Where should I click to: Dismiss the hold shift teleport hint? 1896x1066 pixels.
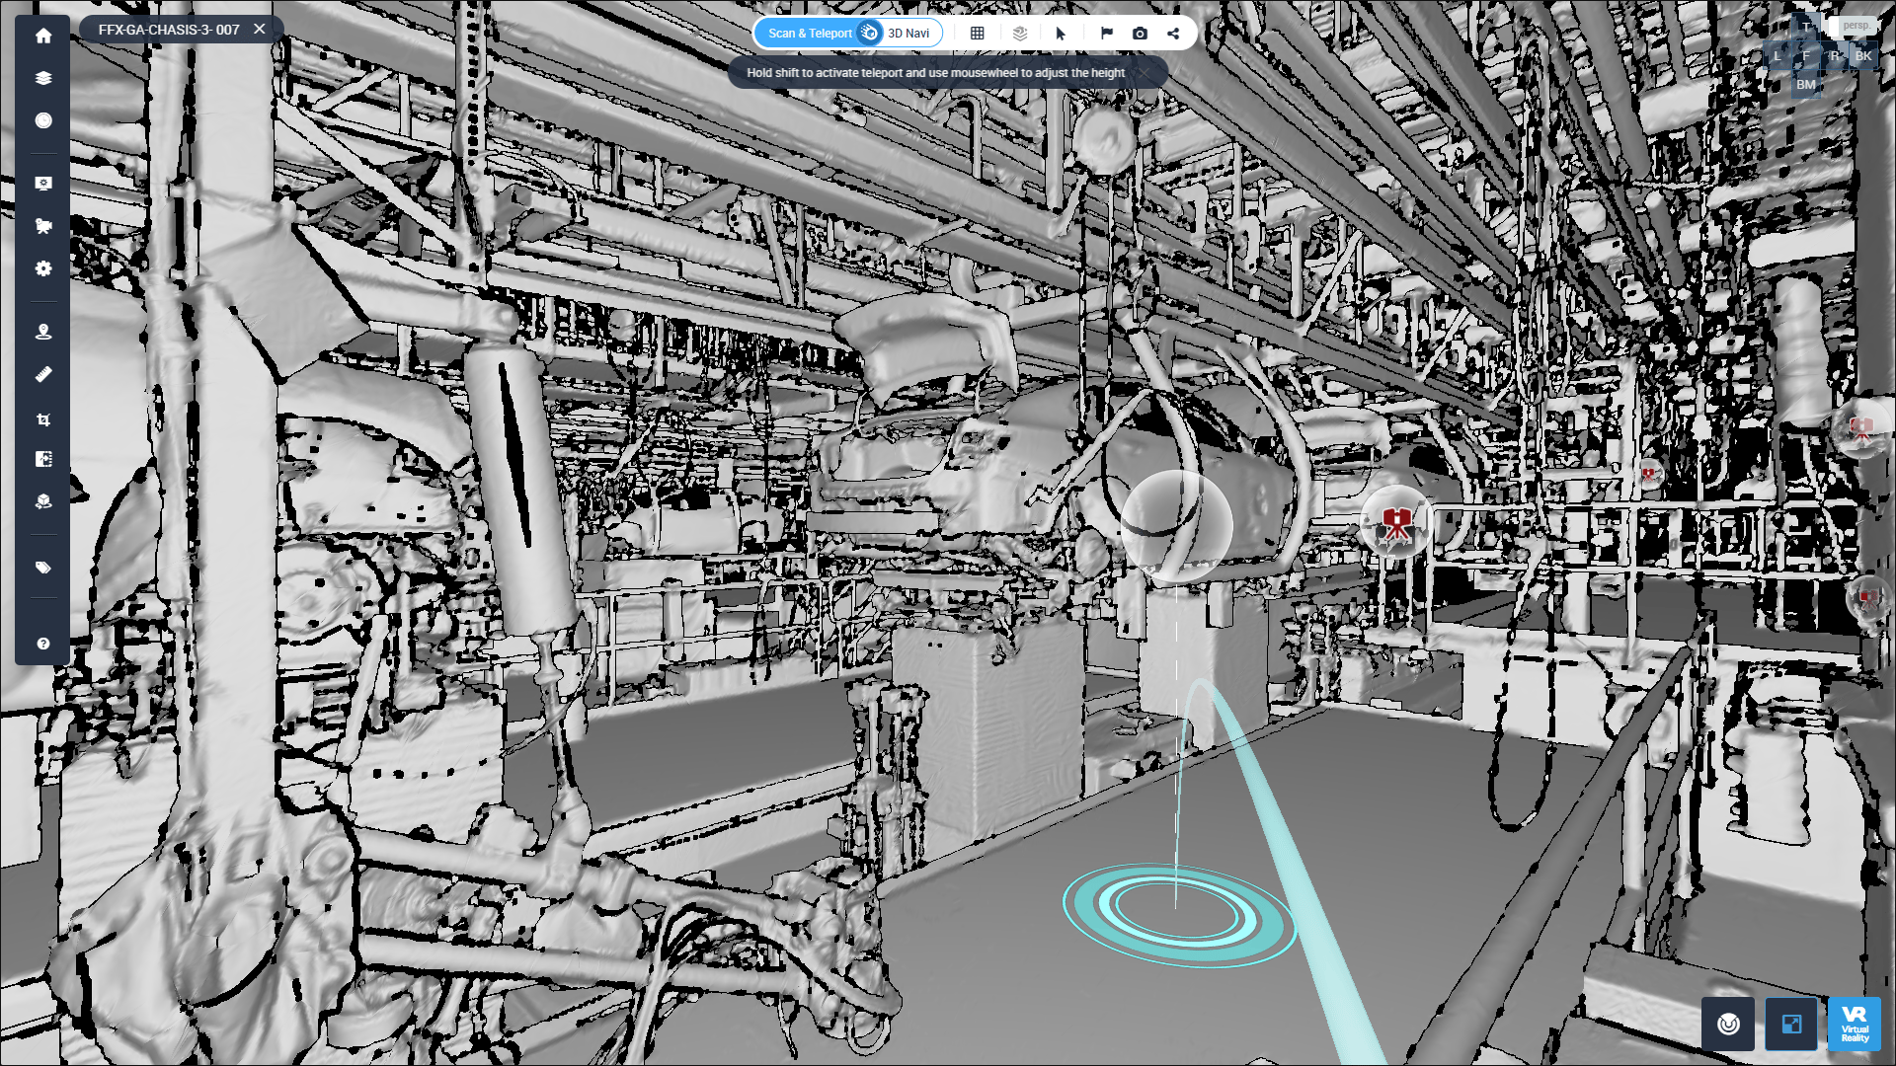[x=1145, y=73]
